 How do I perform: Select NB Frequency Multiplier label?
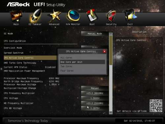tap(18, 103)
